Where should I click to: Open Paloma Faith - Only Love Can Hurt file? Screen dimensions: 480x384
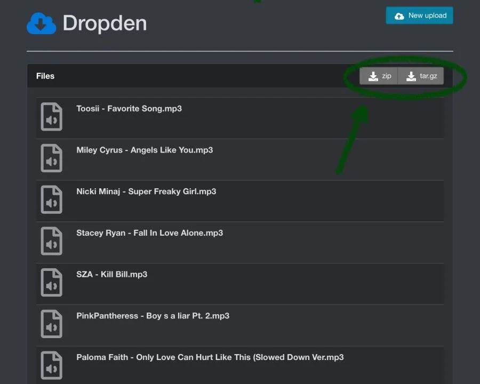click(x=210, y=357)
